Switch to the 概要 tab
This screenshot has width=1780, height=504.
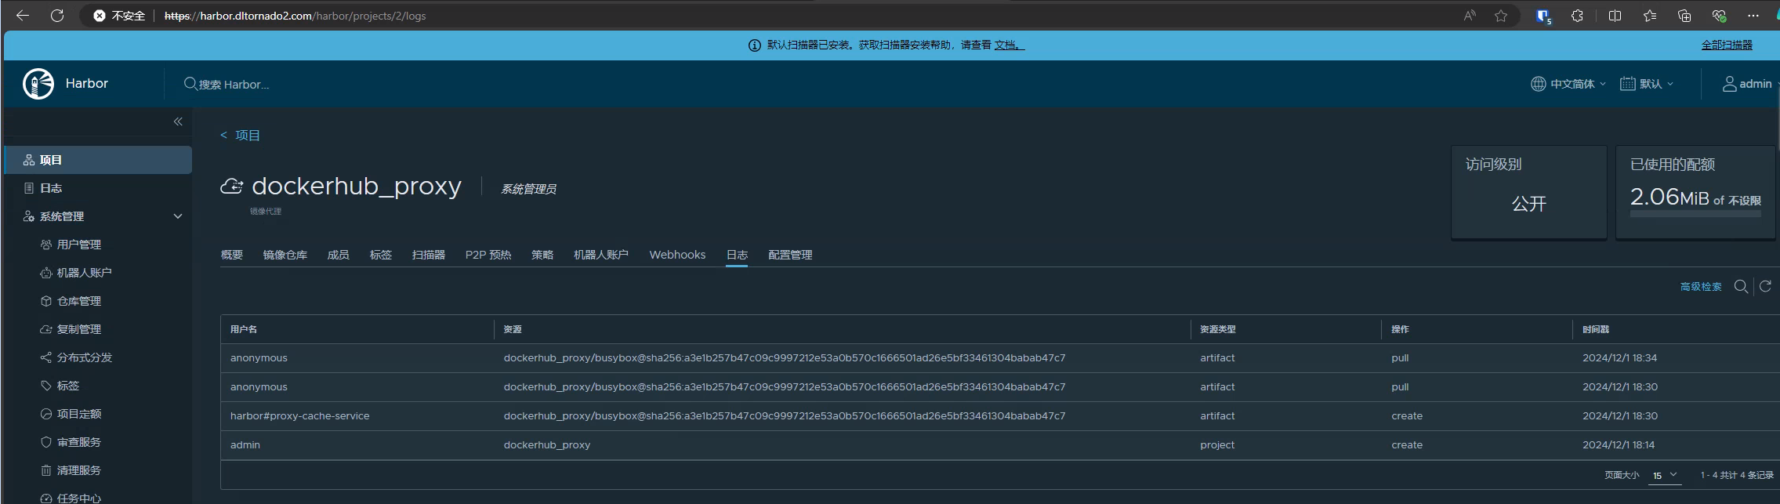232,255
